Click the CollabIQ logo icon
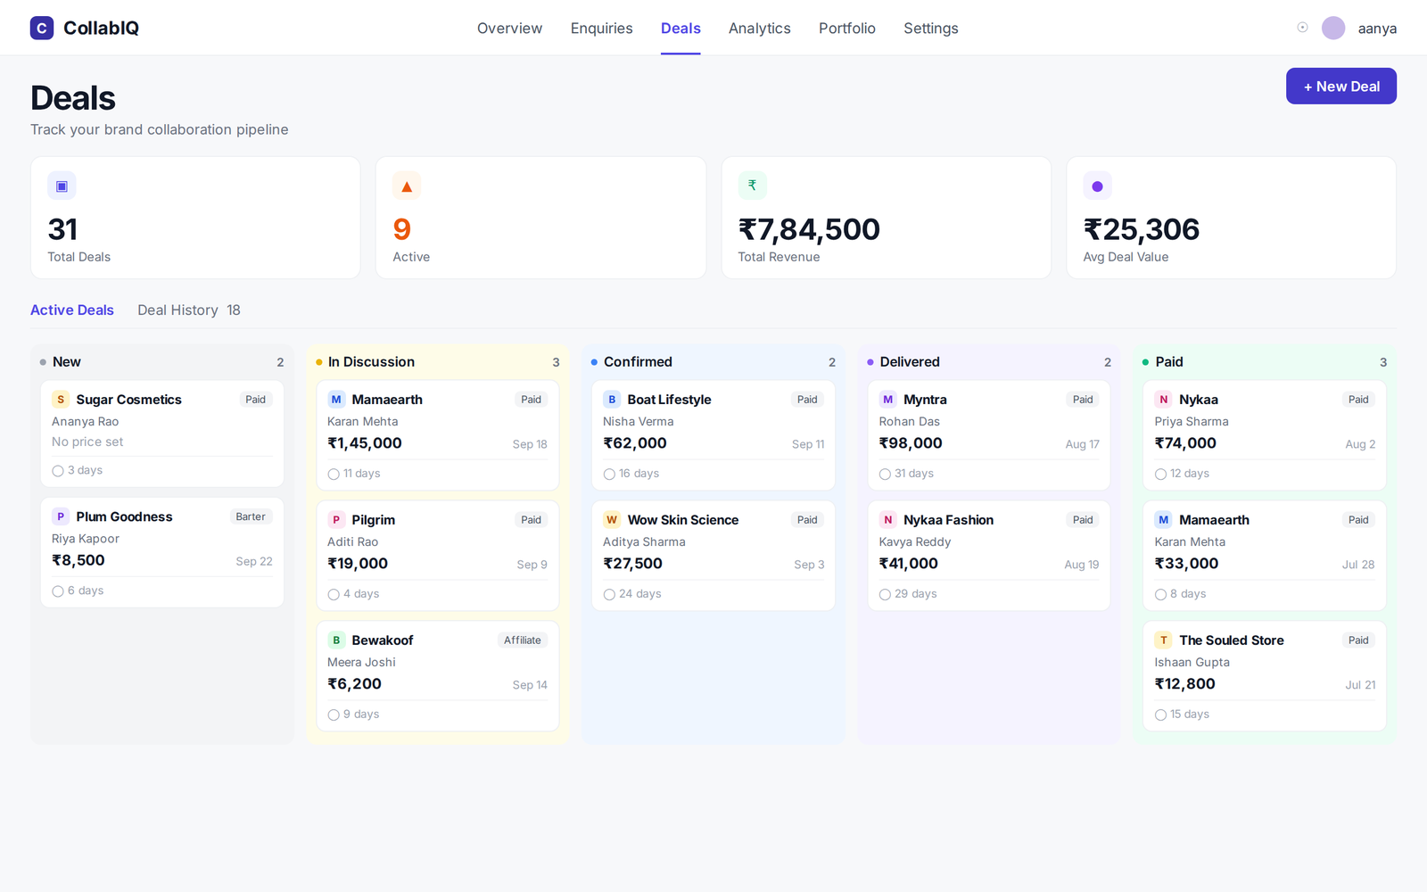1427x892 pixels. (42, 28)
